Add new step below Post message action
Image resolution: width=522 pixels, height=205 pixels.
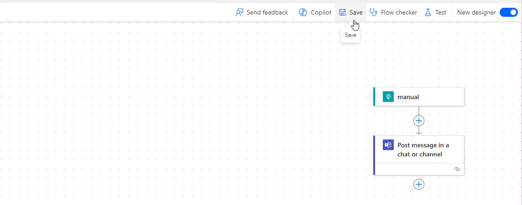[419, 184]
